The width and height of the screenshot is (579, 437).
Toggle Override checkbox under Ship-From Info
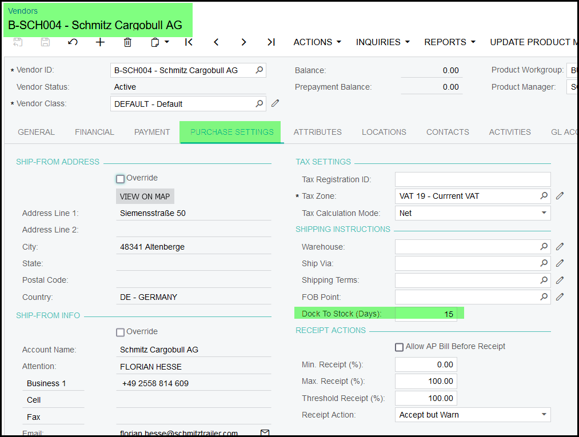tap(120, 332)
